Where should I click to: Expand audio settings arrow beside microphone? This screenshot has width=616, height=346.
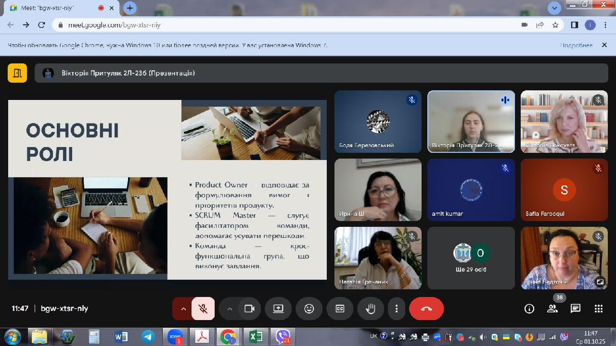pos(183,309)
